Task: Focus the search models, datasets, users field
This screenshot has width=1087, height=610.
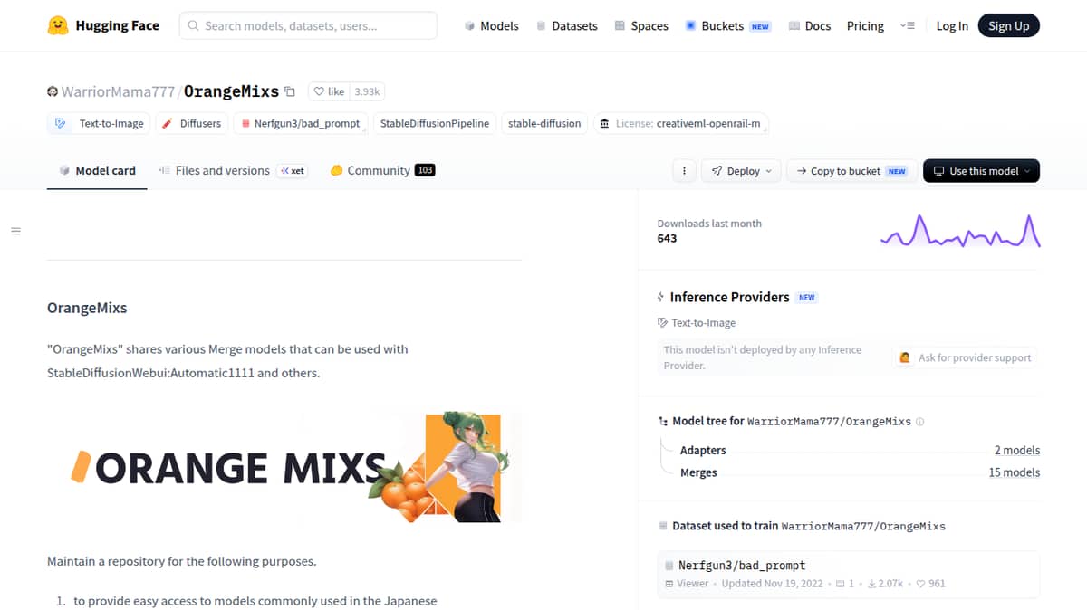Action: (x=308, y=25)
